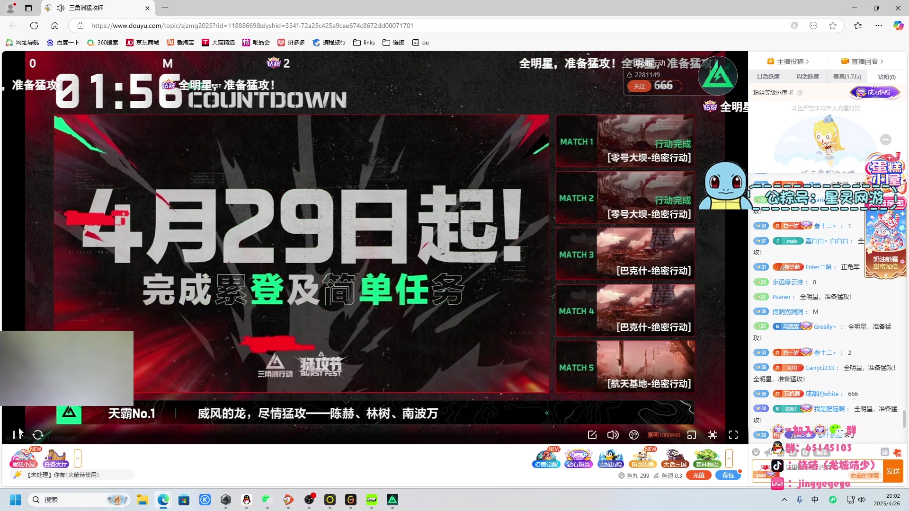The width and height of the screenshot is (909, 511).
Task: Open the MATCH 3 巴克什 thumbnail
Action: pos(625,254)
